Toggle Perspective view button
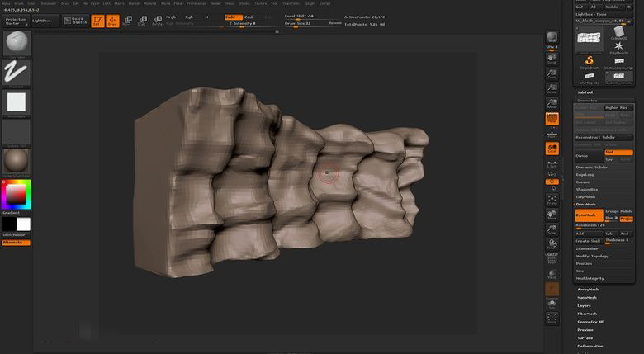644x354 pixels. click(x=552, y=120)
